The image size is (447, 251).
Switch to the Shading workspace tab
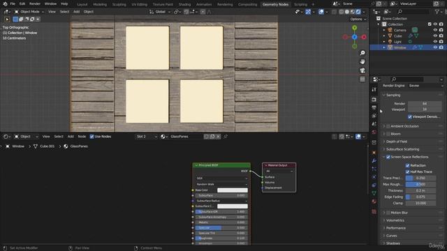184,4
